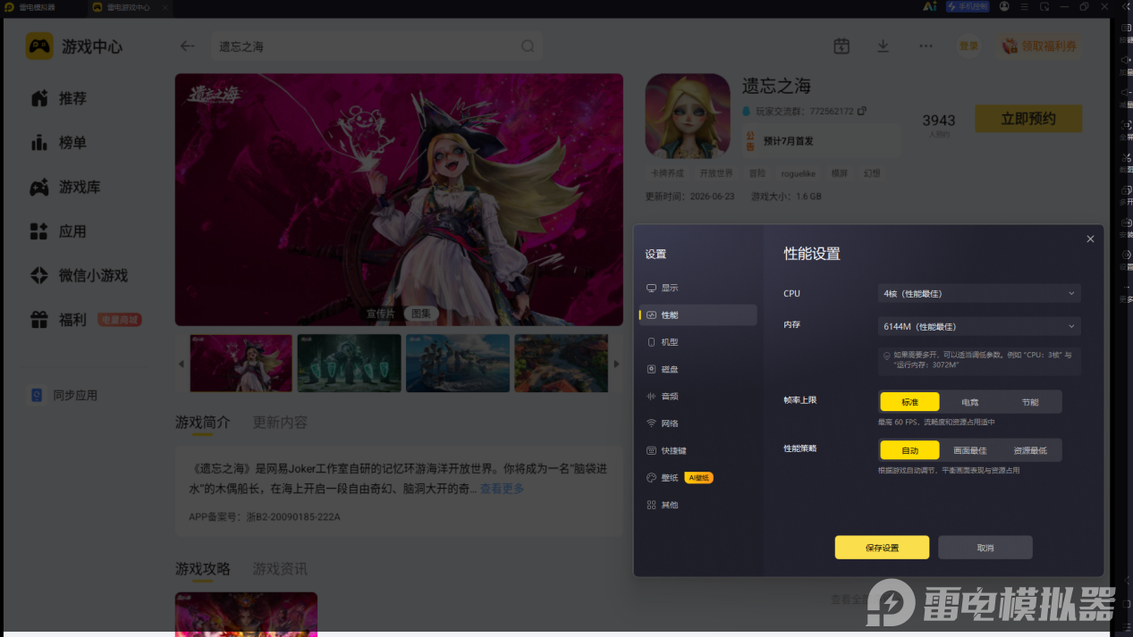Switch to 雷电游戏中心 window tab
1133x637 pixels.
(128, 7)
